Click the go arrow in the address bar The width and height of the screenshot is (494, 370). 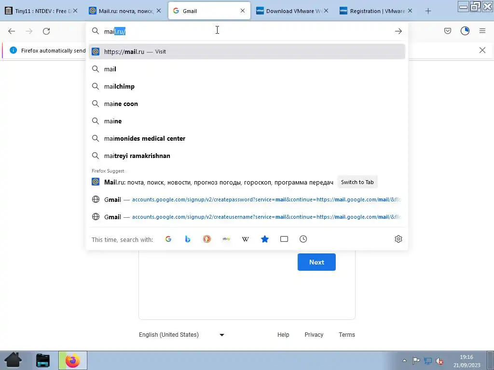click(x=398, y=31)
